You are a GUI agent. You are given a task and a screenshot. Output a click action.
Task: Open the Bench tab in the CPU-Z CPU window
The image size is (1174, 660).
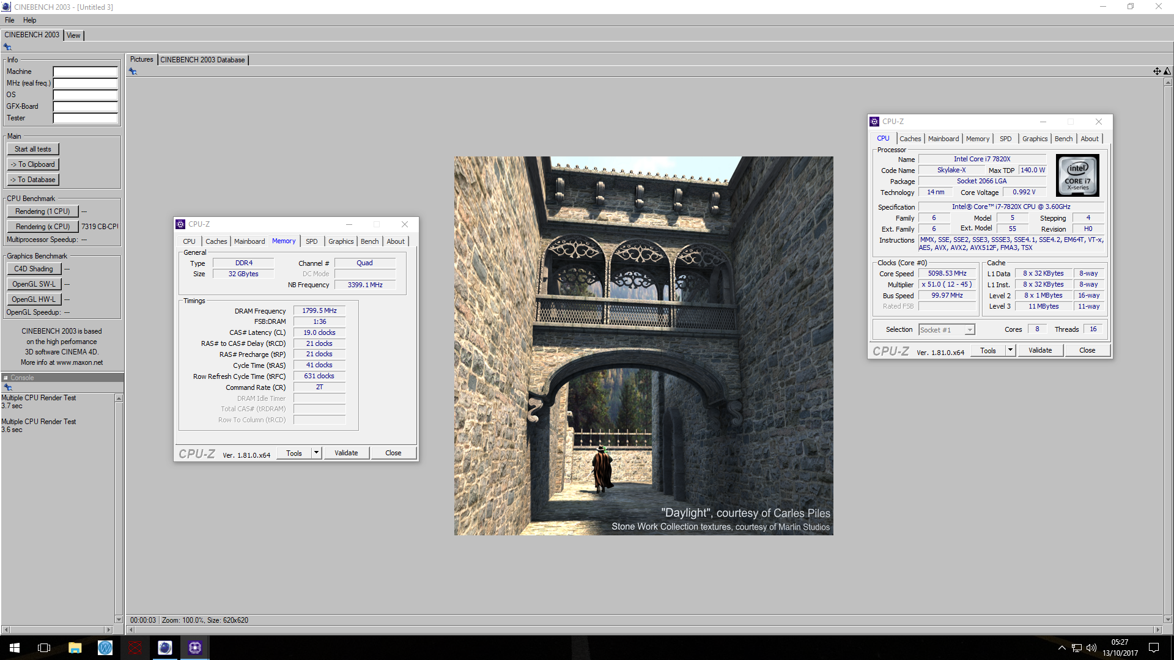(x=1064, y=139)
